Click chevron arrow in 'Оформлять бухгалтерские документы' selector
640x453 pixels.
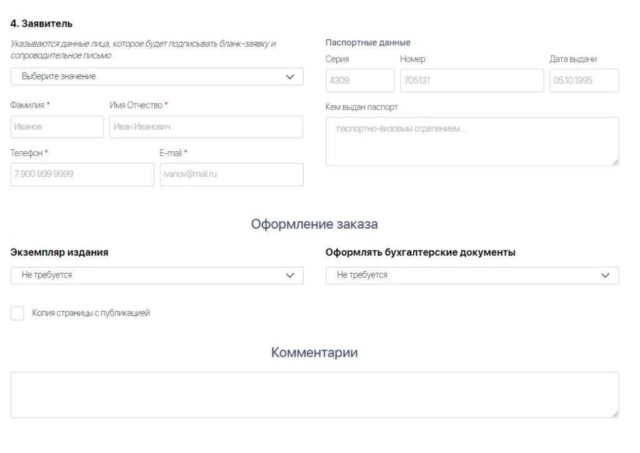coord(605,276)
